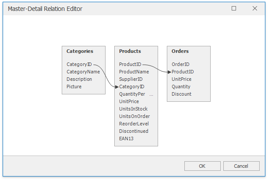Select relation arrowhead at Orders ProductID
268x180 pixels.
click(169, 72)
